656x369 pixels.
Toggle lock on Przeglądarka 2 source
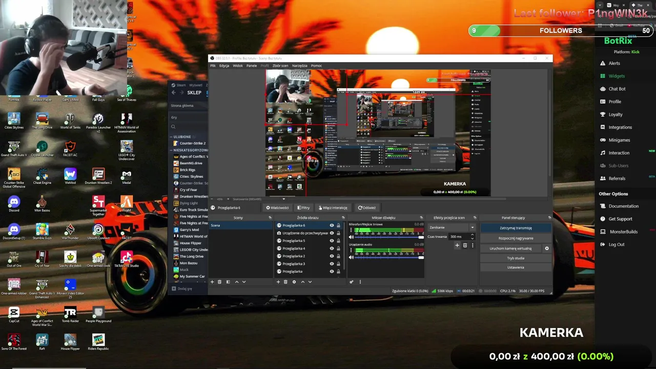(338, 256)
